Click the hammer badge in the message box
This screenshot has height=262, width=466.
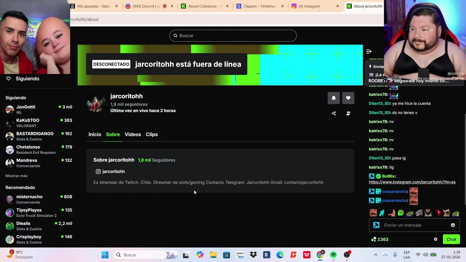point(376,225)
